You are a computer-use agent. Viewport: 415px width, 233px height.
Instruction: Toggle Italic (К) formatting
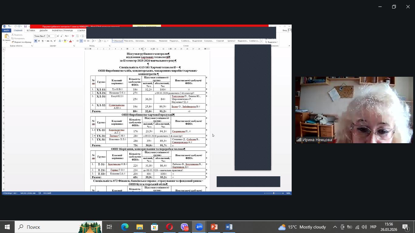[x=39, y=41]
